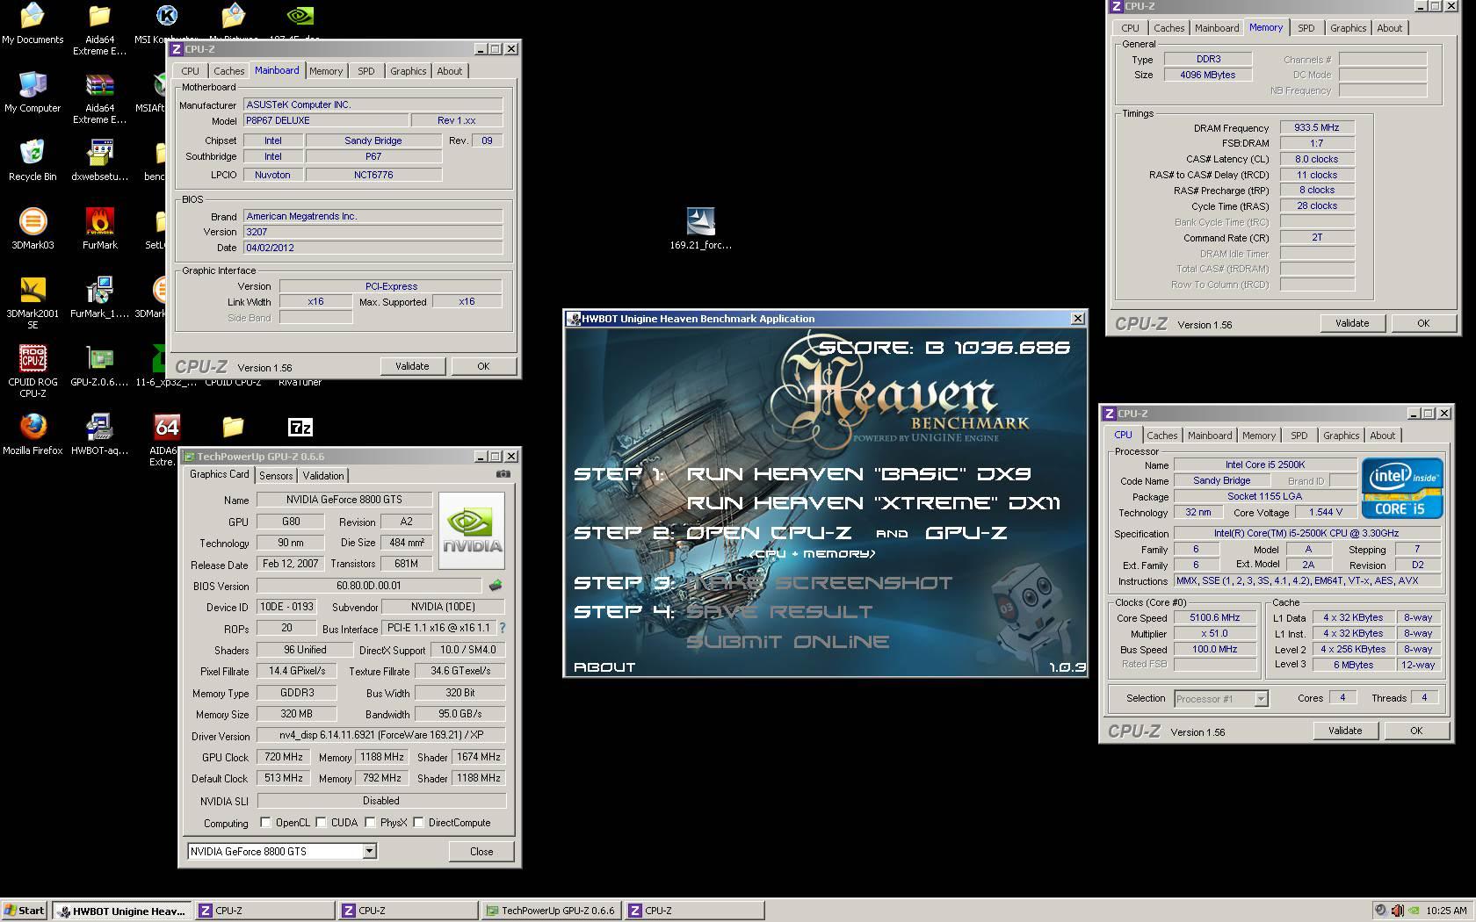Open the GPU selection dropdown in GPU-Z
Viewport: 1476px width, 922px height.
(369, 851)
